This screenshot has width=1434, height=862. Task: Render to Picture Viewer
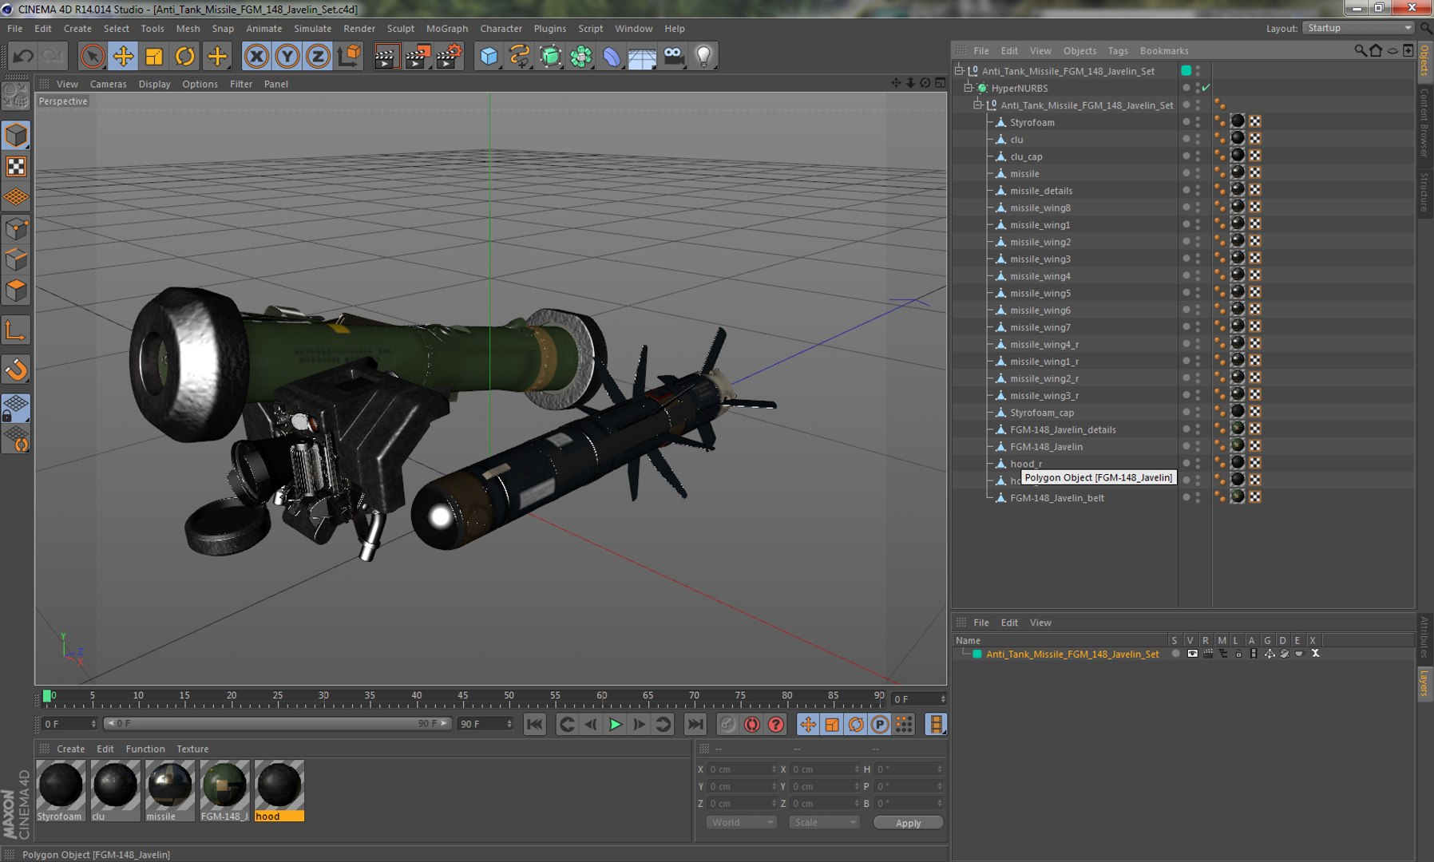[418, 56]
